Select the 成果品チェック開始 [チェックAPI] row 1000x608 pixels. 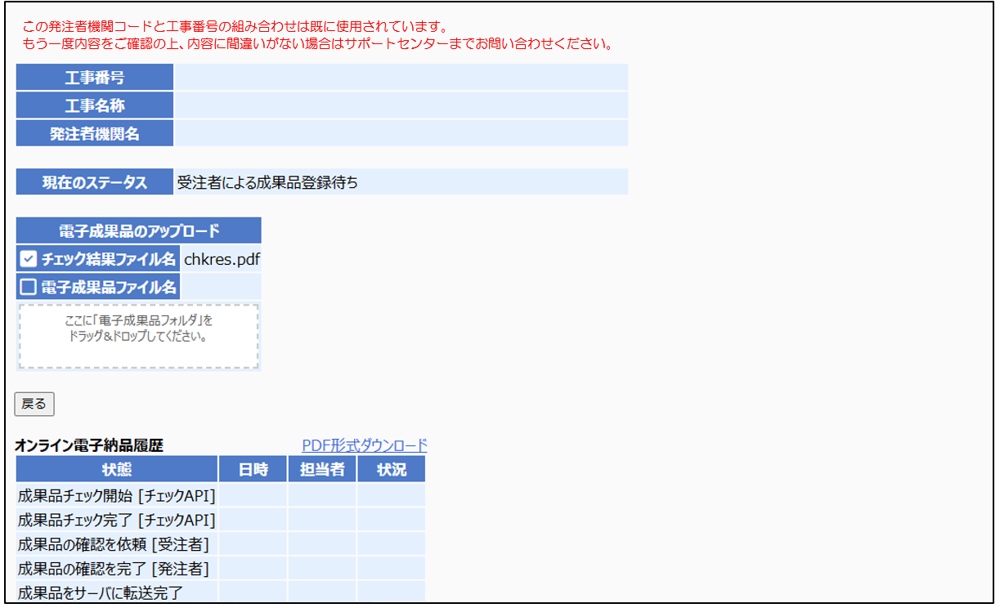tap(117, 495)
